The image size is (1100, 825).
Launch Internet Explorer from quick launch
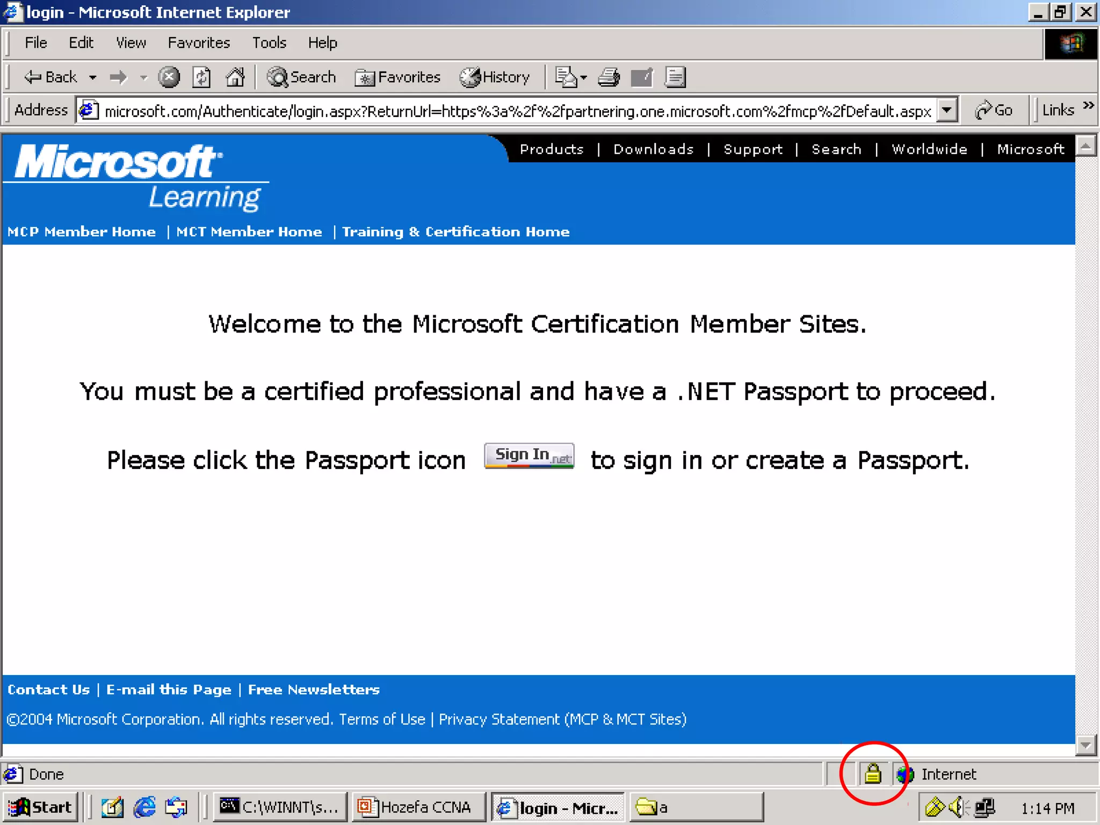click(x=144, y=807)
